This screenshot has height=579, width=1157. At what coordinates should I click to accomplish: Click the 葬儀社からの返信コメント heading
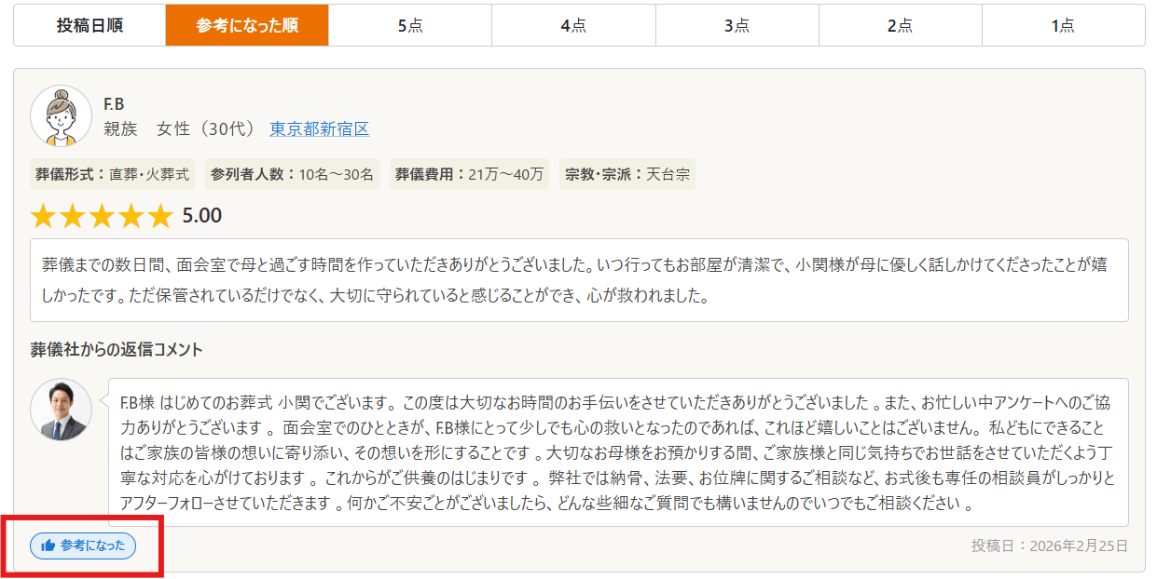[117, 350]
